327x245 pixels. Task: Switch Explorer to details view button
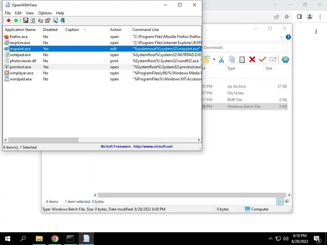pos(280,202)
